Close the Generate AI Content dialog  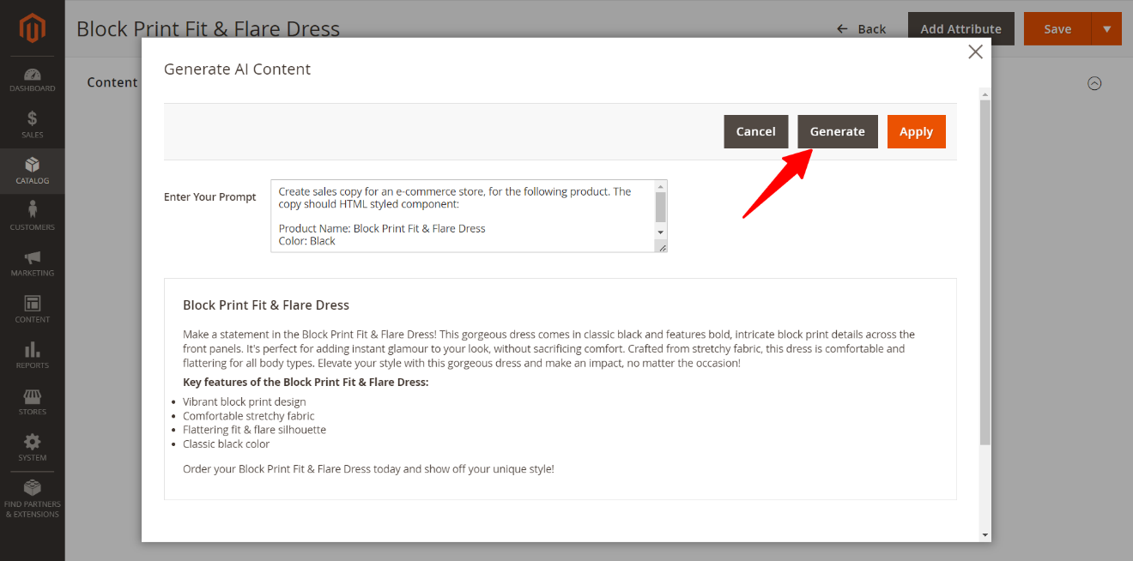pyautogui.click(x=975, y=51)
